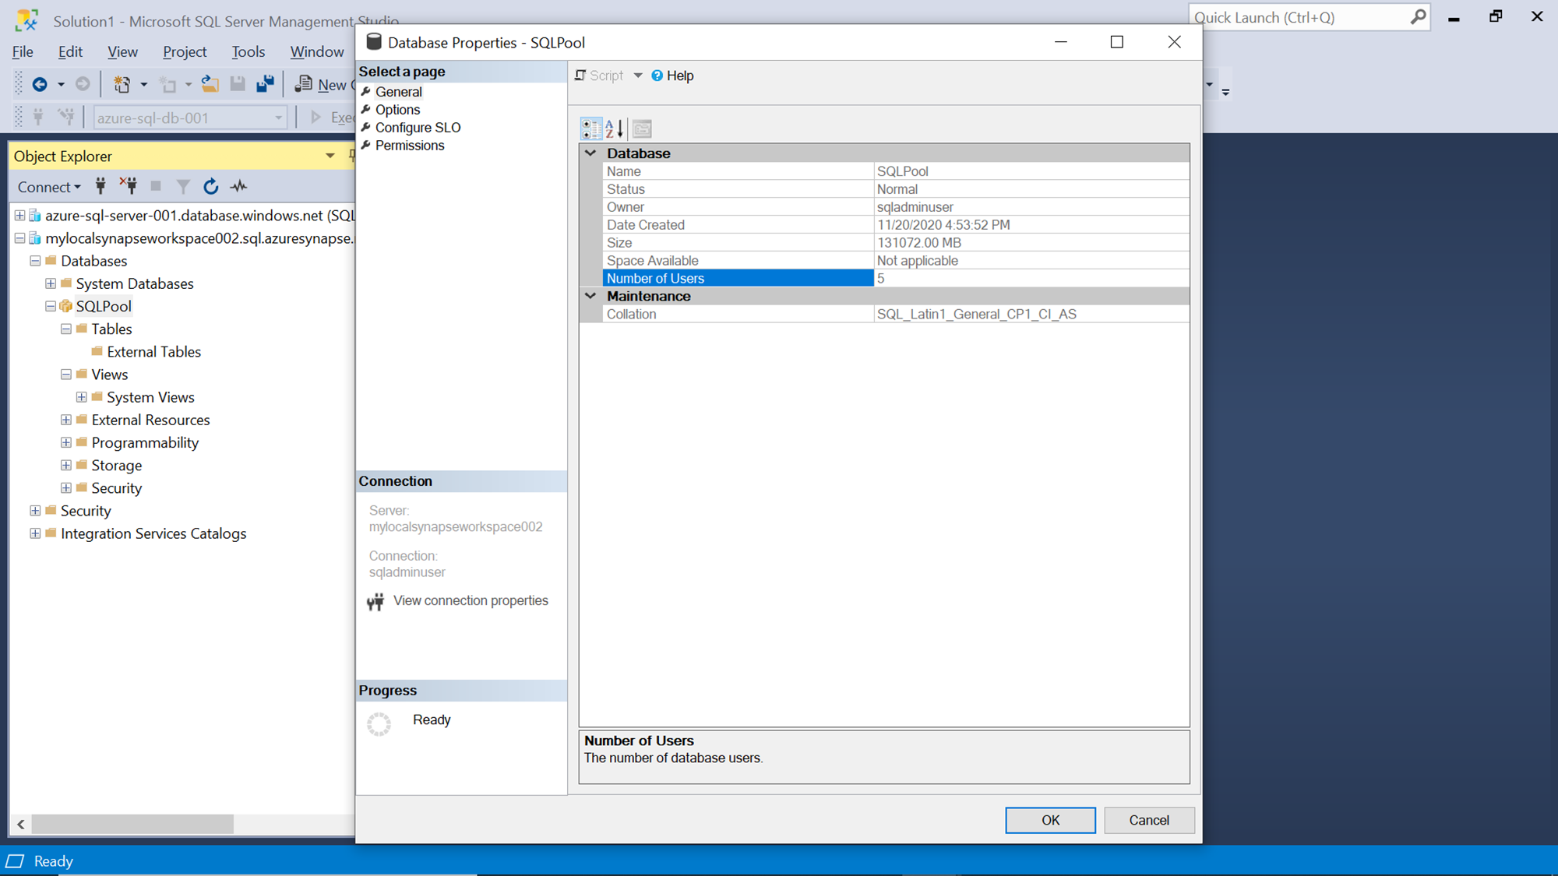Click the Refresh icon in Object Explorer
Viewport: 1558px width, 876px height.
point(210,186)
